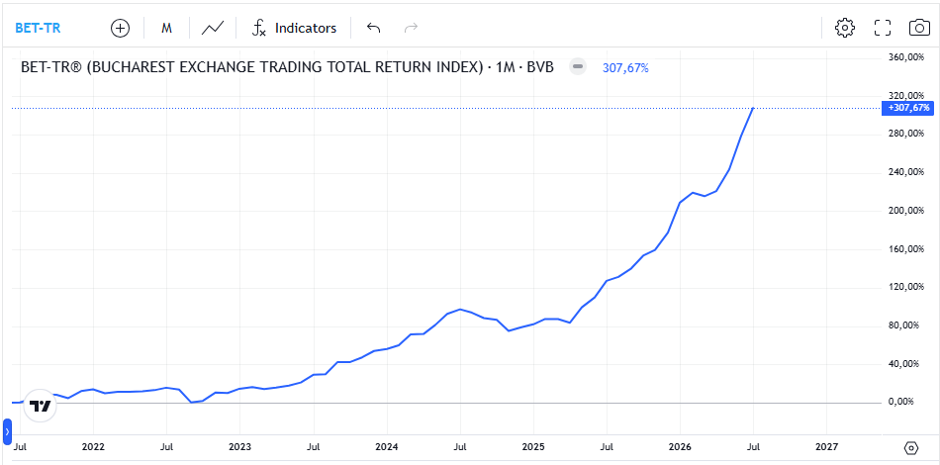Image resolution: width=940 pixels, height=465 pixels.
Task: Click the TradingView logo badge
Action: (41, 406)
